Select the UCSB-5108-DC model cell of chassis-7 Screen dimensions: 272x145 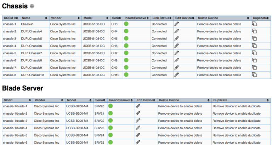click(93, 67)
